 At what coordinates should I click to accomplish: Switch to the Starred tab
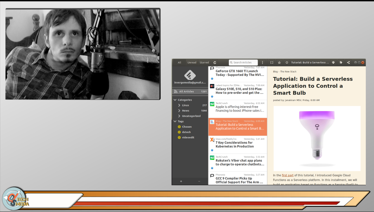click(x=204, y=63)
